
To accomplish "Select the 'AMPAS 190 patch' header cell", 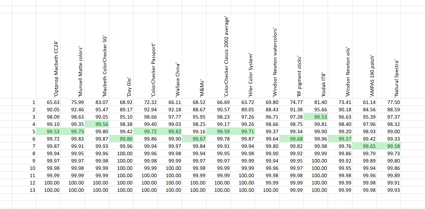I will point(364,56).
